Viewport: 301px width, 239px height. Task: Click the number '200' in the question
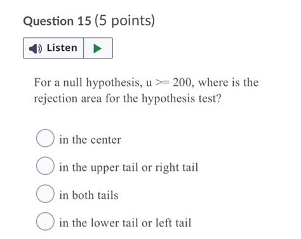[x=182, y=82]
